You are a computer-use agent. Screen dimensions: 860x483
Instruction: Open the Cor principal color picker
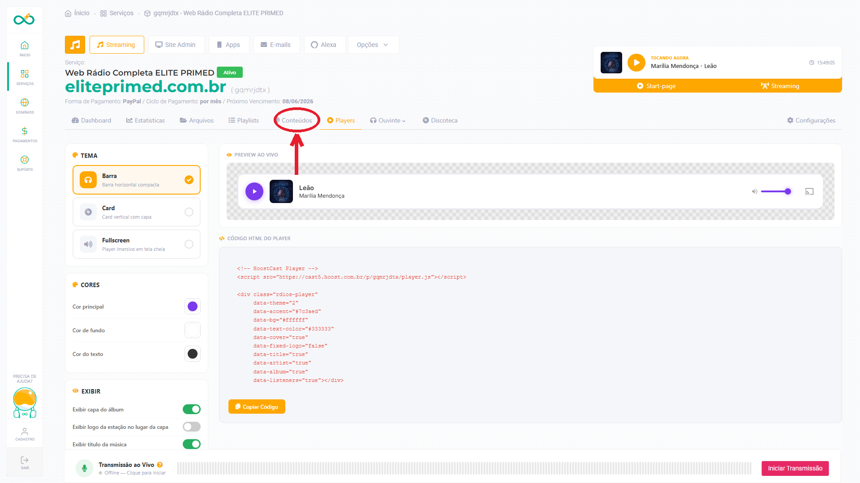(x=193, y=306)
